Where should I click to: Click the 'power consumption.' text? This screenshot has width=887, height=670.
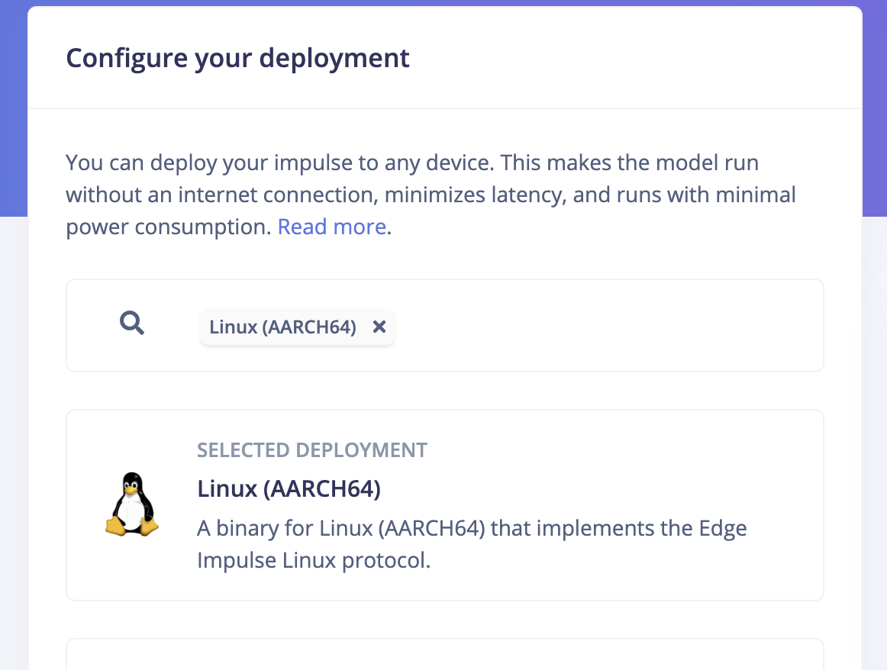[x=169, y=227]
